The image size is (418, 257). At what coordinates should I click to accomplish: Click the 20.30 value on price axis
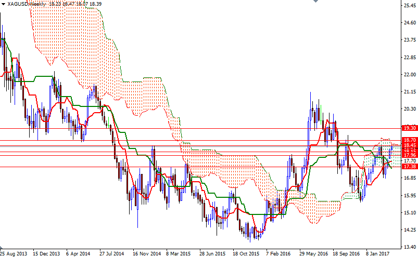click(410, 109)
